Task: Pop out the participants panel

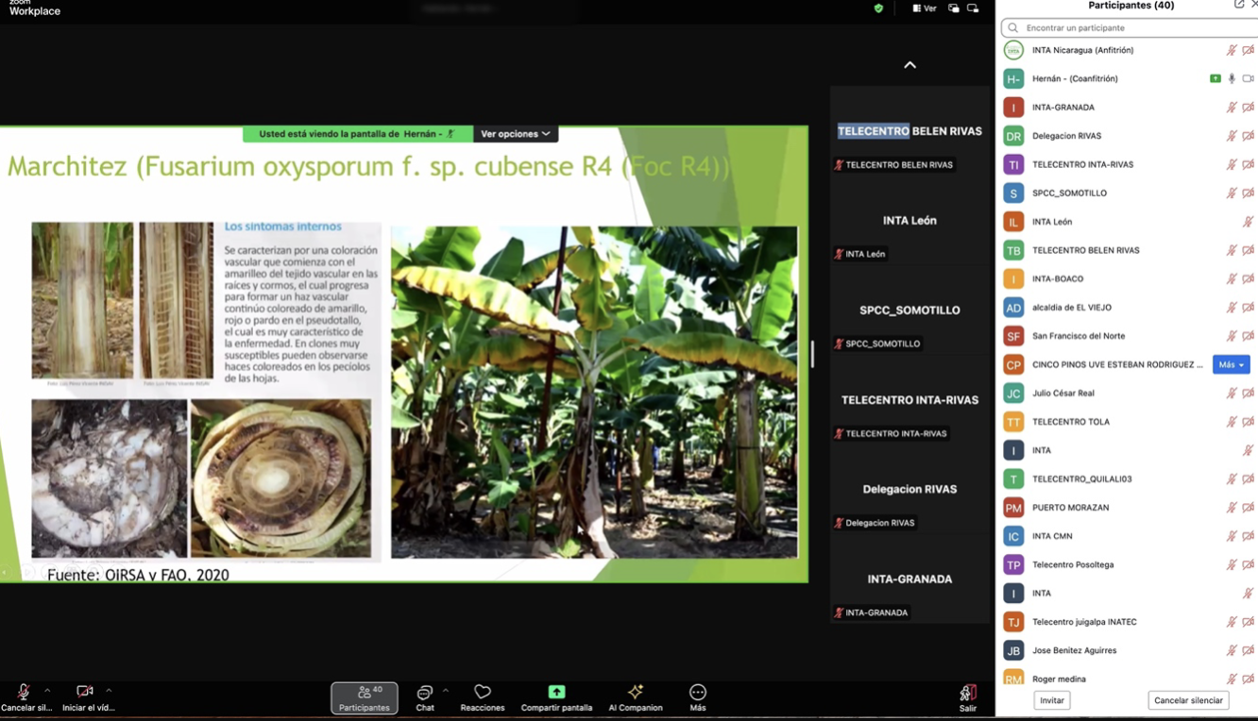Action: [1238, 6]
